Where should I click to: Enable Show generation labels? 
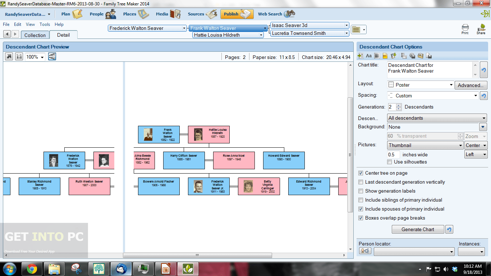[361, 191]
